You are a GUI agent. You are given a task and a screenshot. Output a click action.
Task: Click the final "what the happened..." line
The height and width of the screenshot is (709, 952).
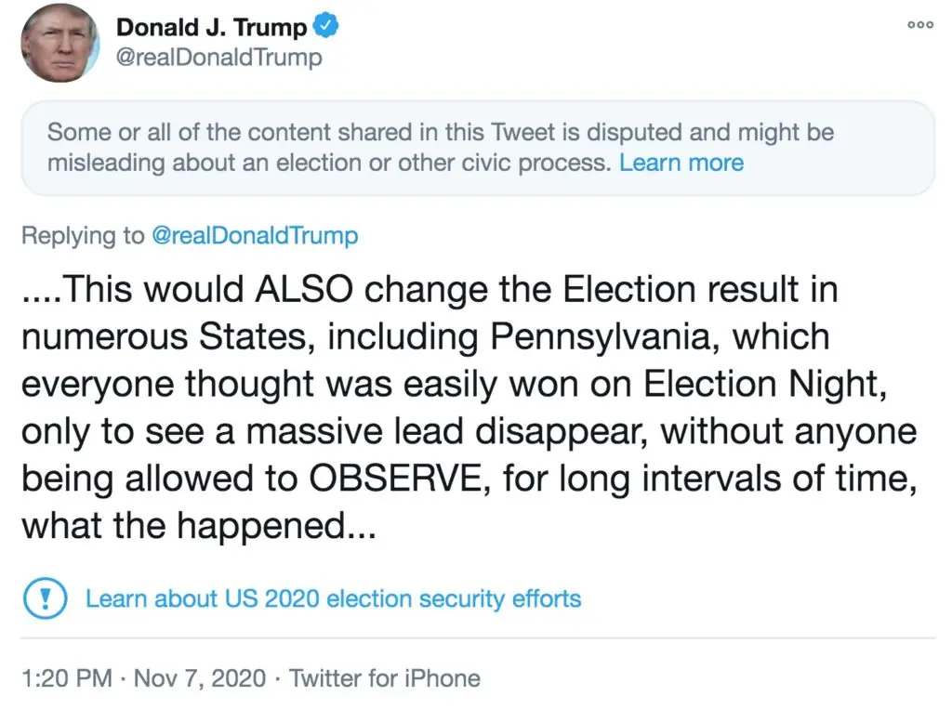[x=198, y=526]
